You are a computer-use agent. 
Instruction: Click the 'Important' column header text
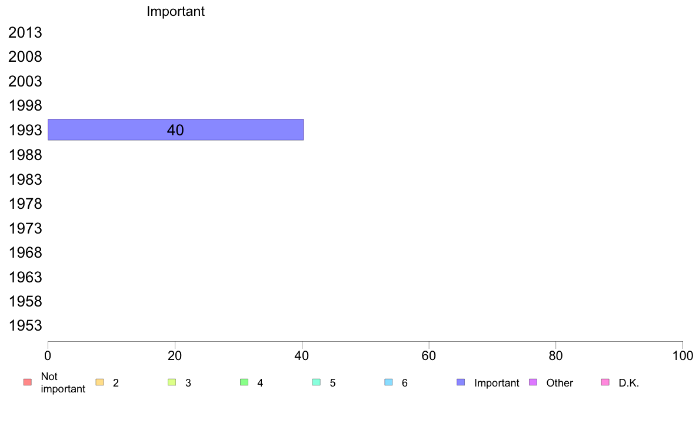176,11
